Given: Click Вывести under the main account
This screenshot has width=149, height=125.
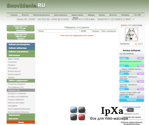Looking at the screenshot, I should [21, 39].
